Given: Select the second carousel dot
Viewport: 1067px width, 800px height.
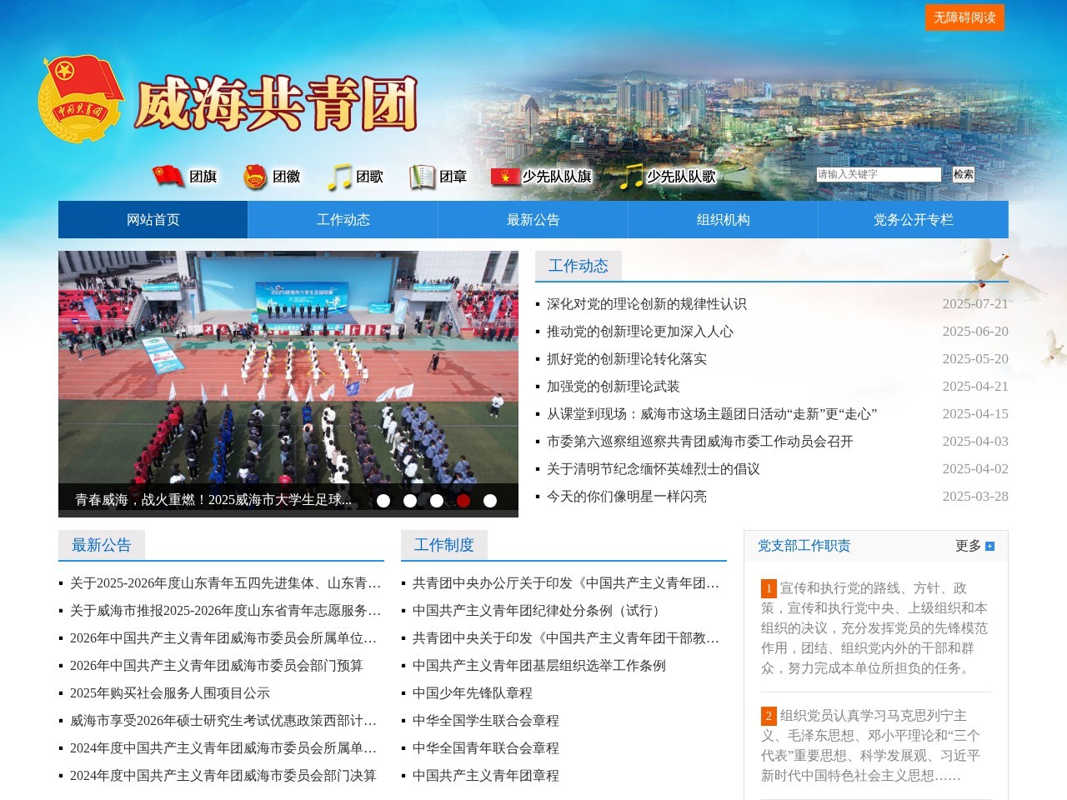Looking at the screenshot, I should coord(410,501).
